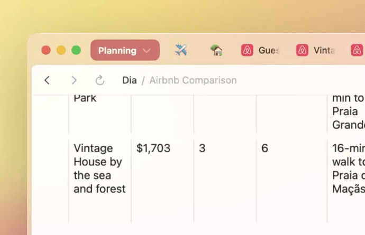
Task: Click the Airbnb Comparison page title
Action: [x=193, y=80]
